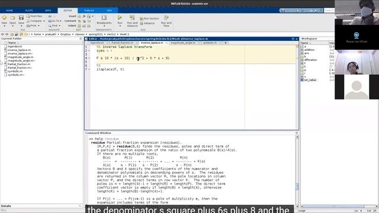The width and height of the screenshot is (379, 213).
Task: Open the Compare dropdown arrow
Action: coord(44,21)
